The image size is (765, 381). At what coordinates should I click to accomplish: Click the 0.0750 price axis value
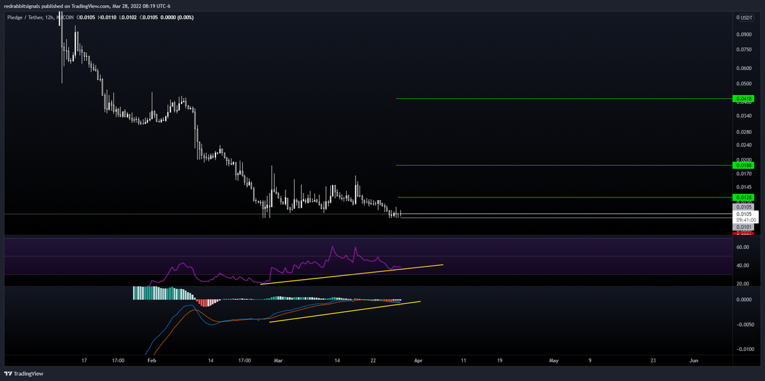[x=743, y=50]
